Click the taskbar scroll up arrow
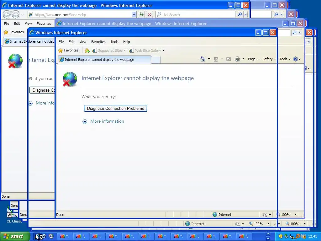Viewport: 321px width, 241px height. tap(268, 234)
